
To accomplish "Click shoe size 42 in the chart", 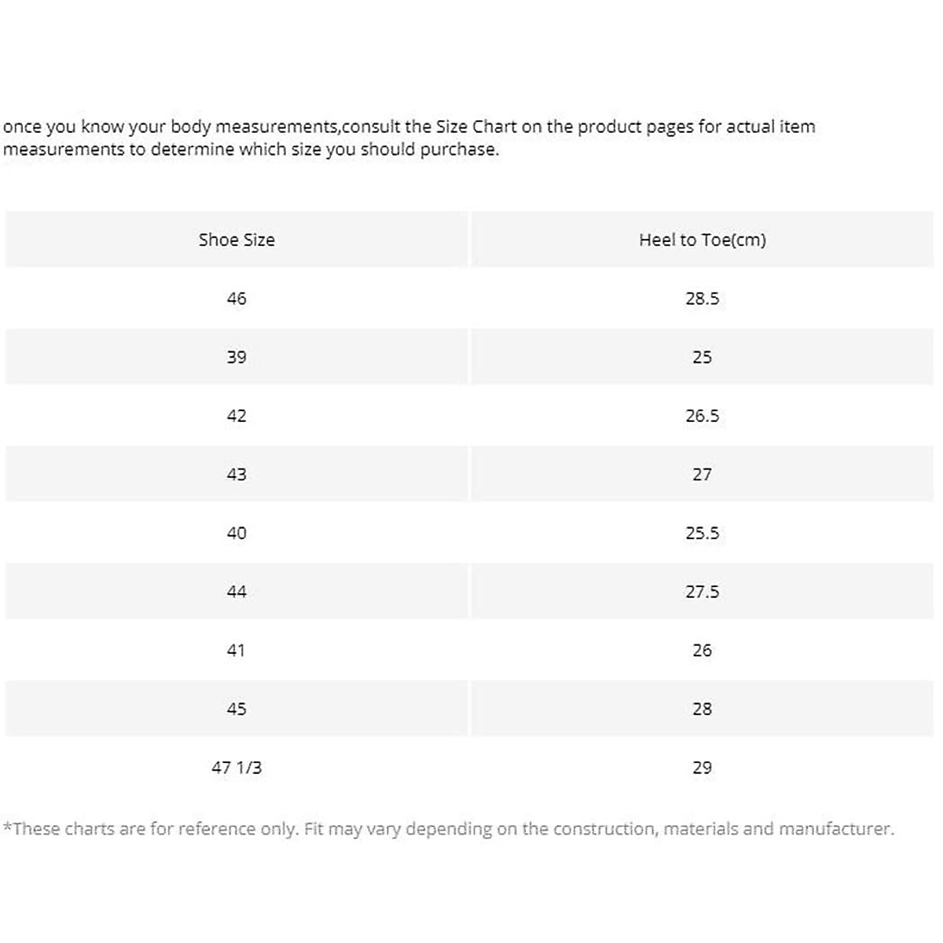I will click(237, 416).
